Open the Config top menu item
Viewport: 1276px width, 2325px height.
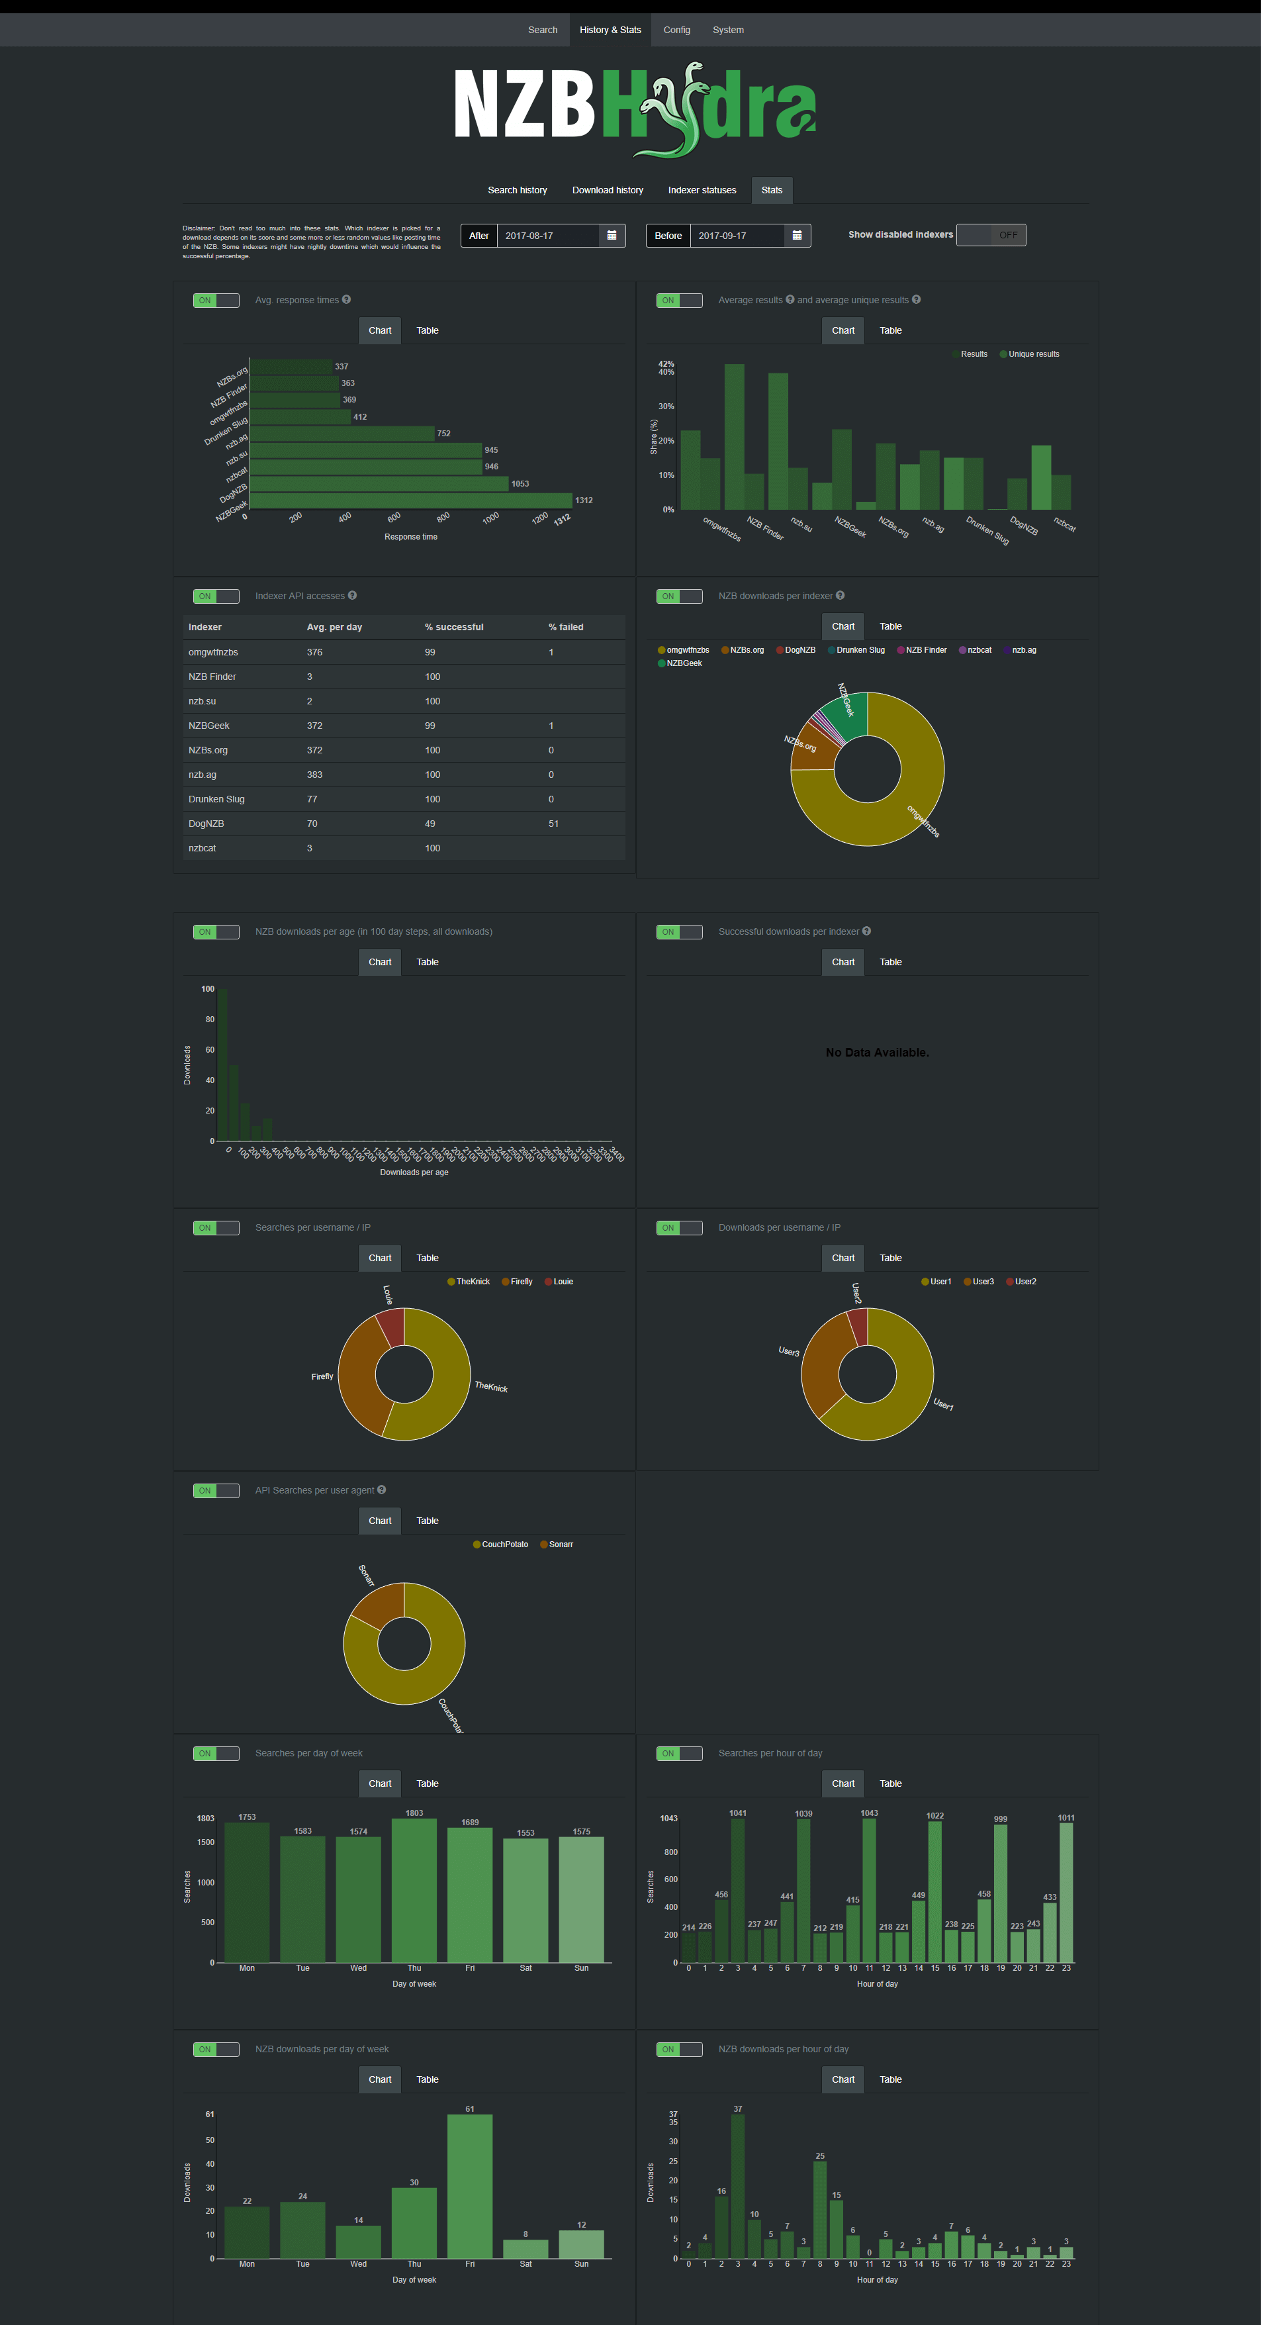[x=677, y=30]
